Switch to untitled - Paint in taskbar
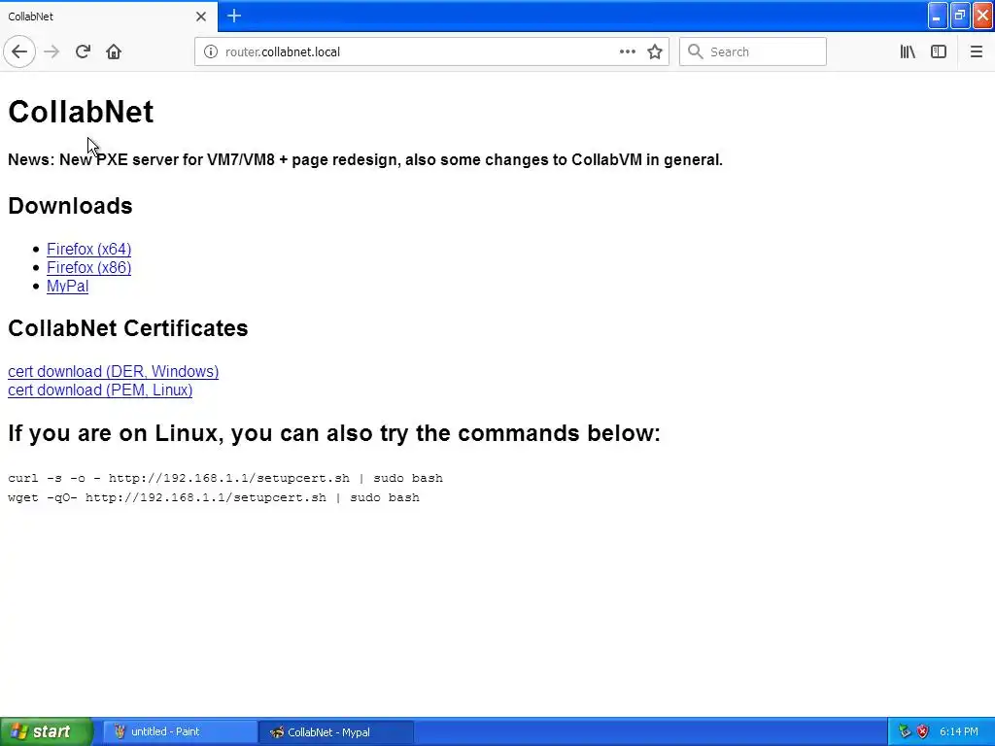 (178, 732)
